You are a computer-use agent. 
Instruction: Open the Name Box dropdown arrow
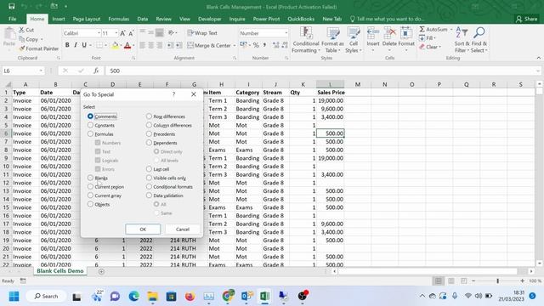[x=41, y=71]
